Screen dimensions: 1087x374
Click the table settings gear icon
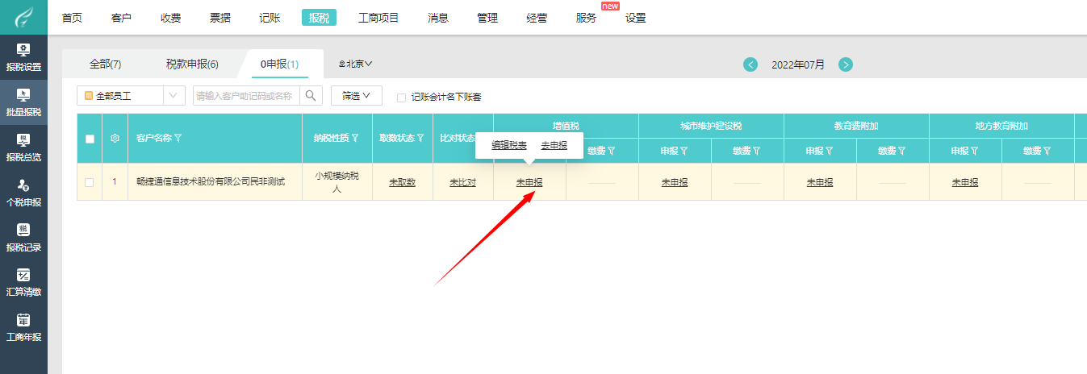pos(115,139)
